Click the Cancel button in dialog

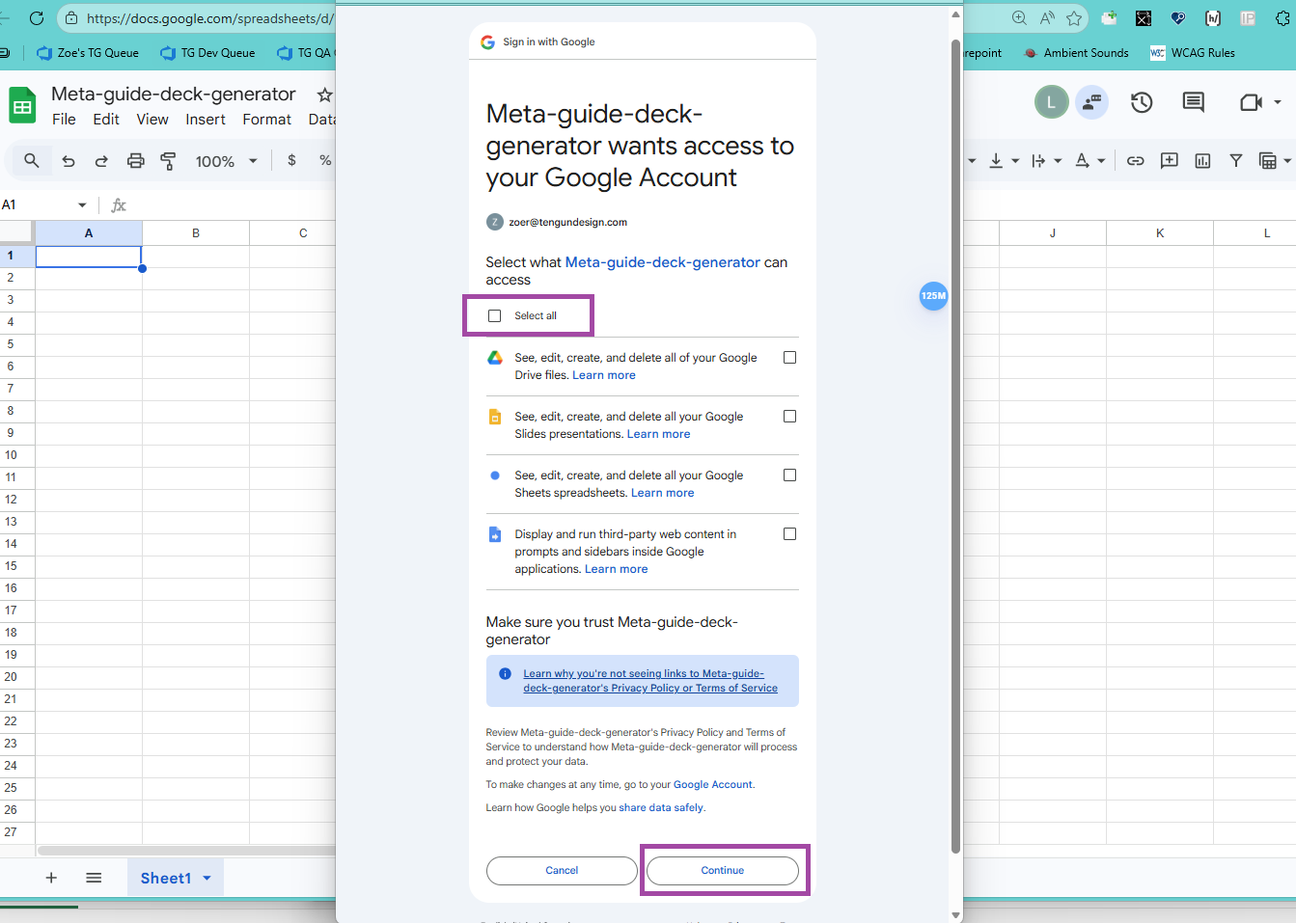coord(562,870)
